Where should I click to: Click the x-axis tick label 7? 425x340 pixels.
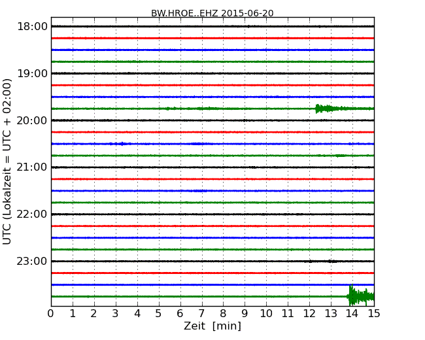201,314
